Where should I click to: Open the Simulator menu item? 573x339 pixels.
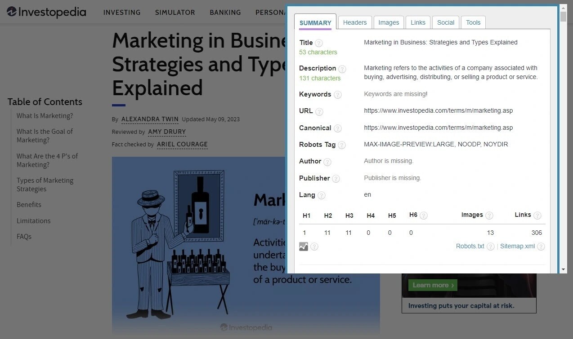click(x=175, y=13)
